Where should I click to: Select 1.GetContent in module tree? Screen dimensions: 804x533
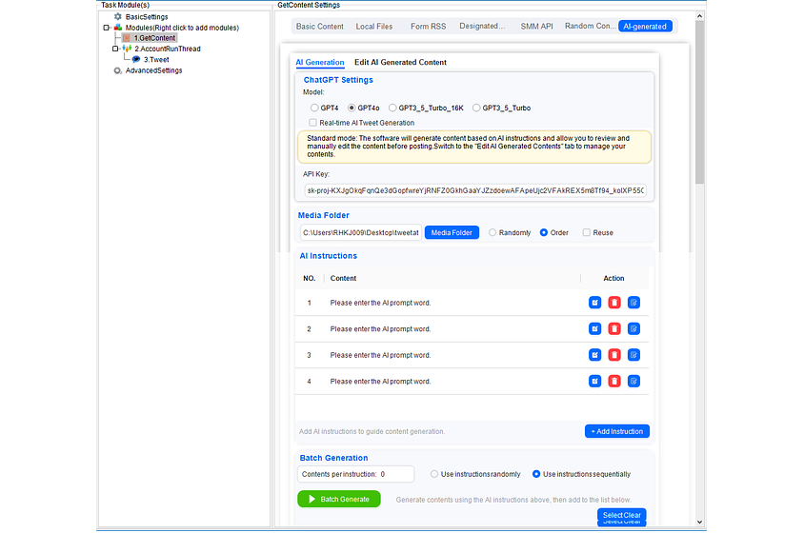pos(154,38)
